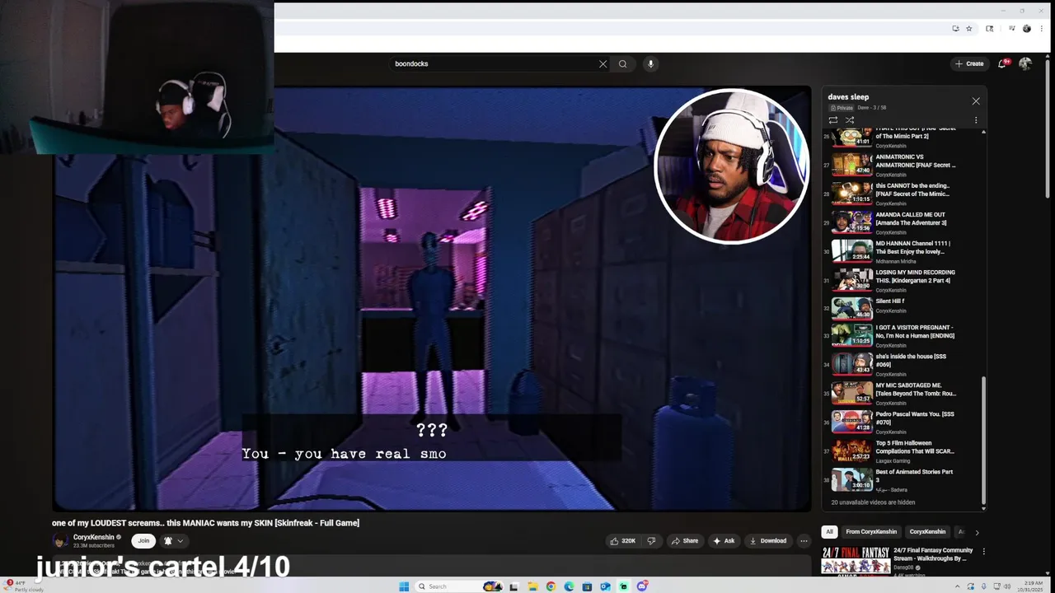Viewport: 1055px width, 593px height.
Task: Click CoryxKenshin channel avatar
Action: [x=60, y=541]
